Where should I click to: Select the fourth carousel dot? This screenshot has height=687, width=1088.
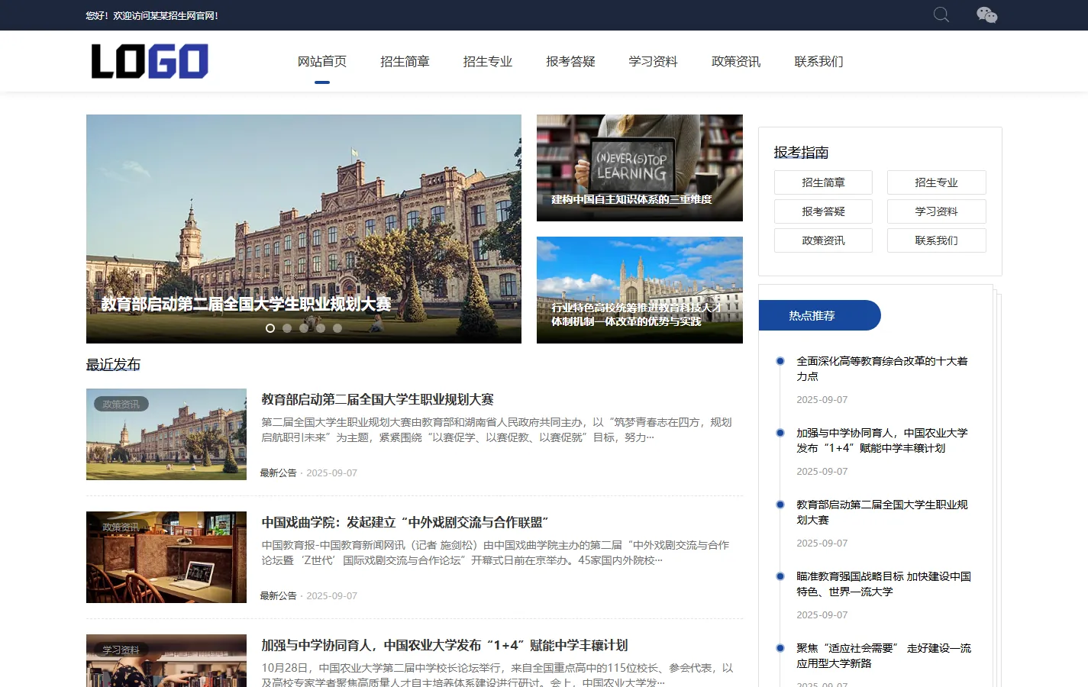[321, 328]
